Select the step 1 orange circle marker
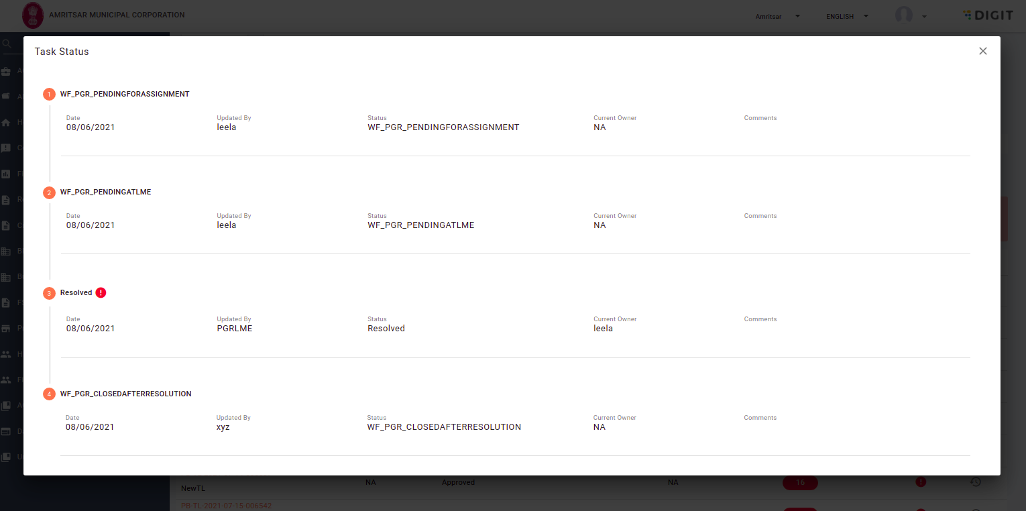The image size is (1026, 511). click(x=49, y=95)
